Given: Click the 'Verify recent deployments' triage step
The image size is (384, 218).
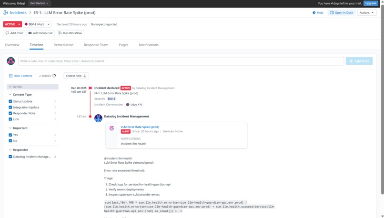Looking at the screenshot, I should click(x=126, y=189).
